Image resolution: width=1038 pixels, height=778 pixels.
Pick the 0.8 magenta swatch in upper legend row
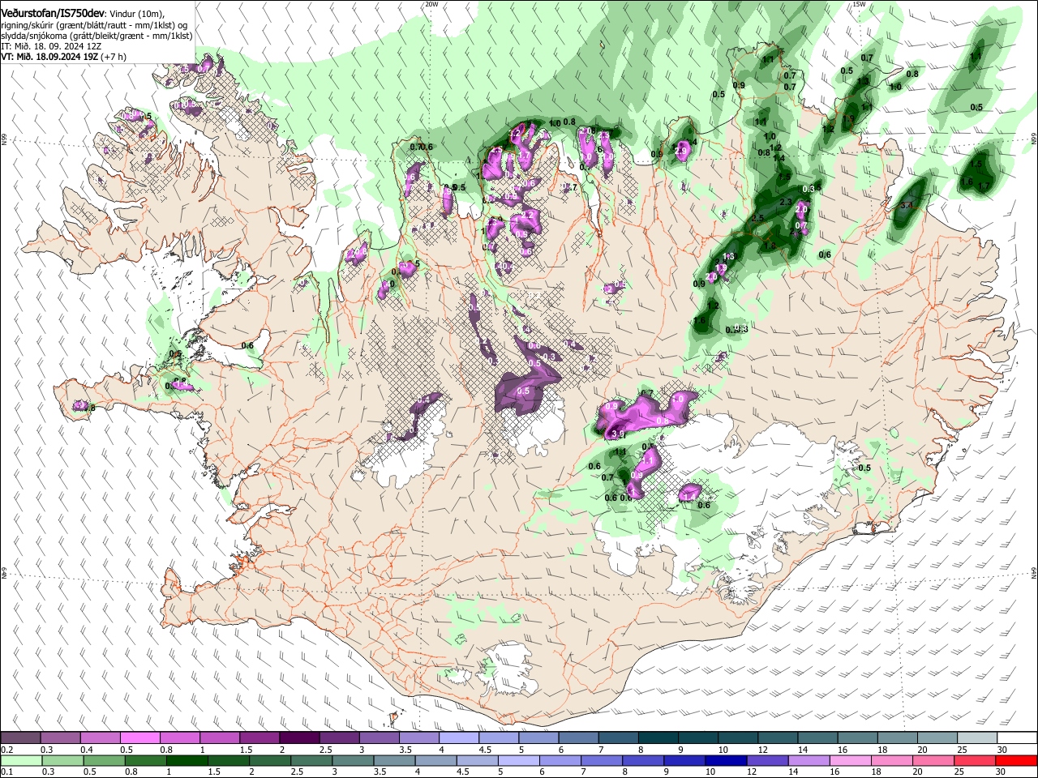179,738
